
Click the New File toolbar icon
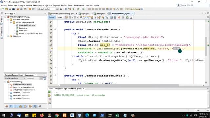tap(3, 9)
